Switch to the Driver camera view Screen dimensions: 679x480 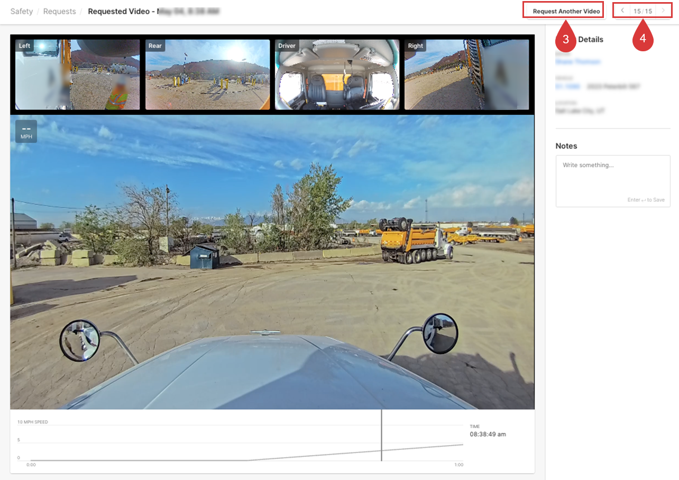pos(337,75)
